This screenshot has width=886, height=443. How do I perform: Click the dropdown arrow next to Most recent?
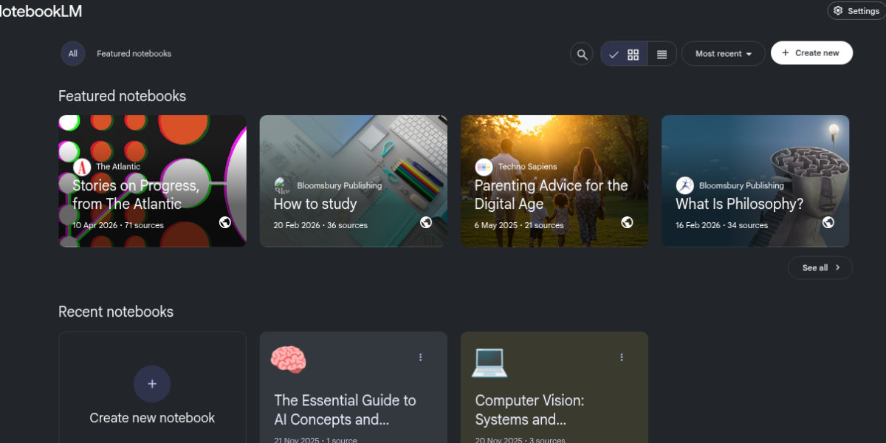point(749,55)
